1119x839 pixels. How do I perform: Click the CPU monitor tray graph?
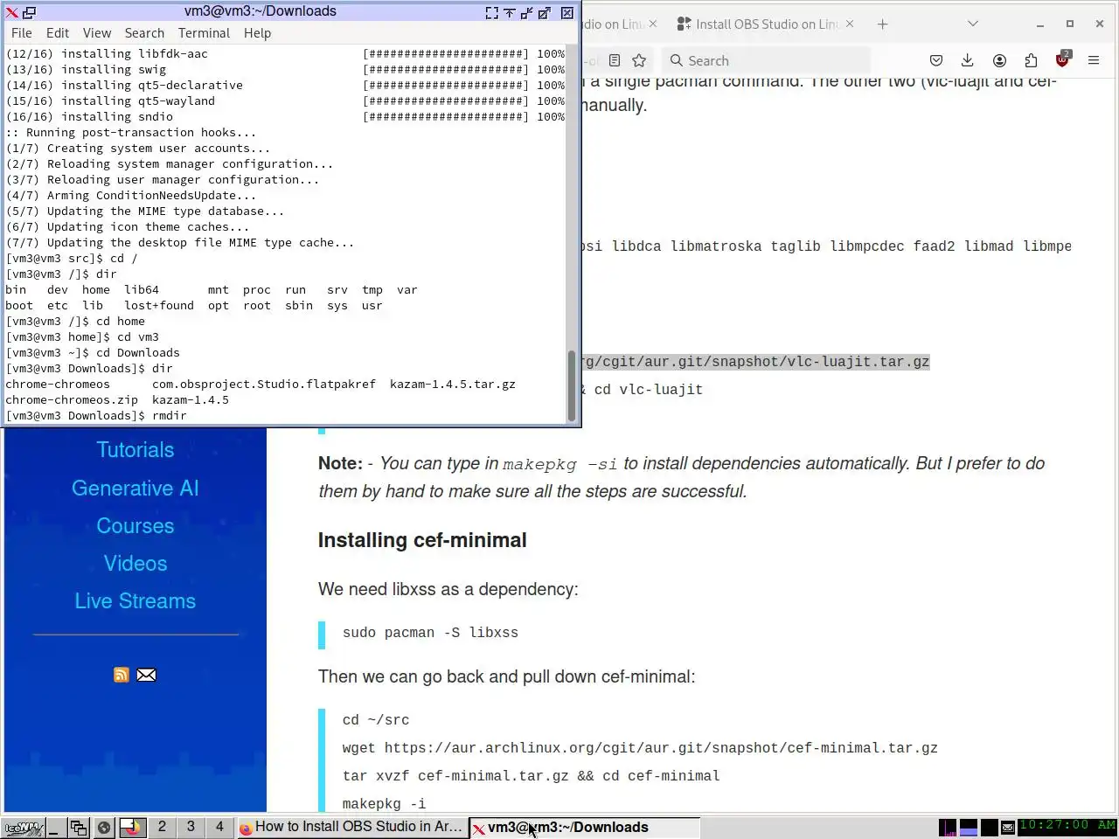pyautogui.click(x=948, y=827)
